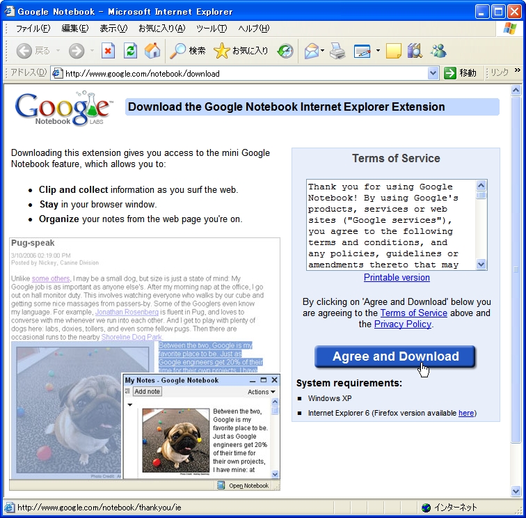Click the Edit page icon in toolbar
Image resolution: width=526 pixels, height=518 pixels.
pyautogui.click(x=362, y=51)
